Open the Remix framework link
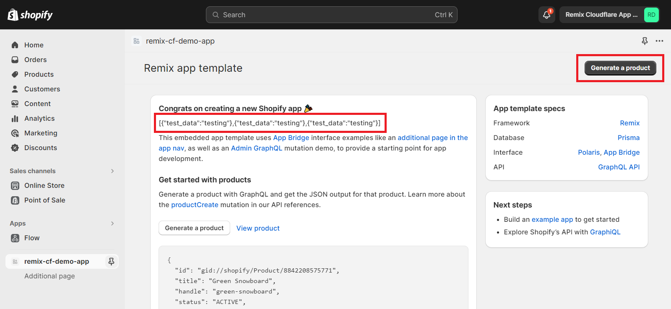This screenshot has height=309, width=671. pyautogui.click(x=629, y=123)
